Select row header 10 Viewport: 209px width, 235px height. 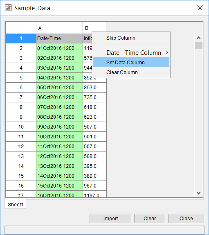coord(21,127)
